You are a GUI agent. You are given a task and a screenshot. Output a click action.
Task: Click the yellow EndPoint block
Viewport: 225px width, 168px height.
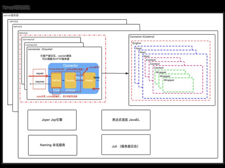(56, 80)
